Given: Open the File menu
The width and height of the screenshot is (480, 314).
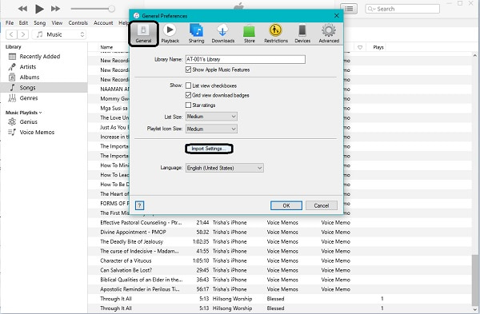Looking at the screenshot, I should 10,23.
